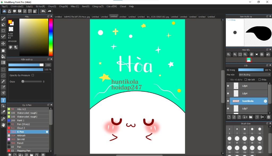This screenshot has height=156, width=272.
Task: Click the Undo arrow in top toolbar
Action: click(x=43, y=11)
